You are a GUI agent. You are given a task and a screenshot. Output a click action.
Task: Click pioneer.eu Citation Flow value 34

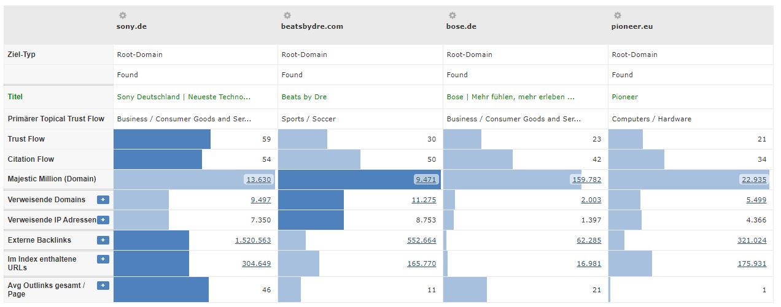762,159
